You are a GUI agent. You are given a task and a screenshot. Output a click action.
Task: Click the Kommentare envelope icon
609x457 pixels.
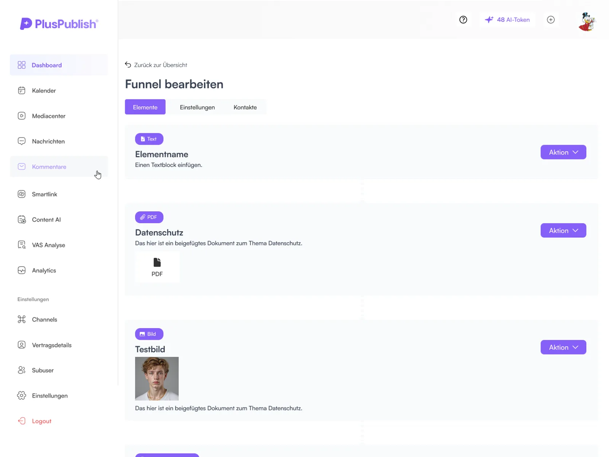(x=22, y=167)
